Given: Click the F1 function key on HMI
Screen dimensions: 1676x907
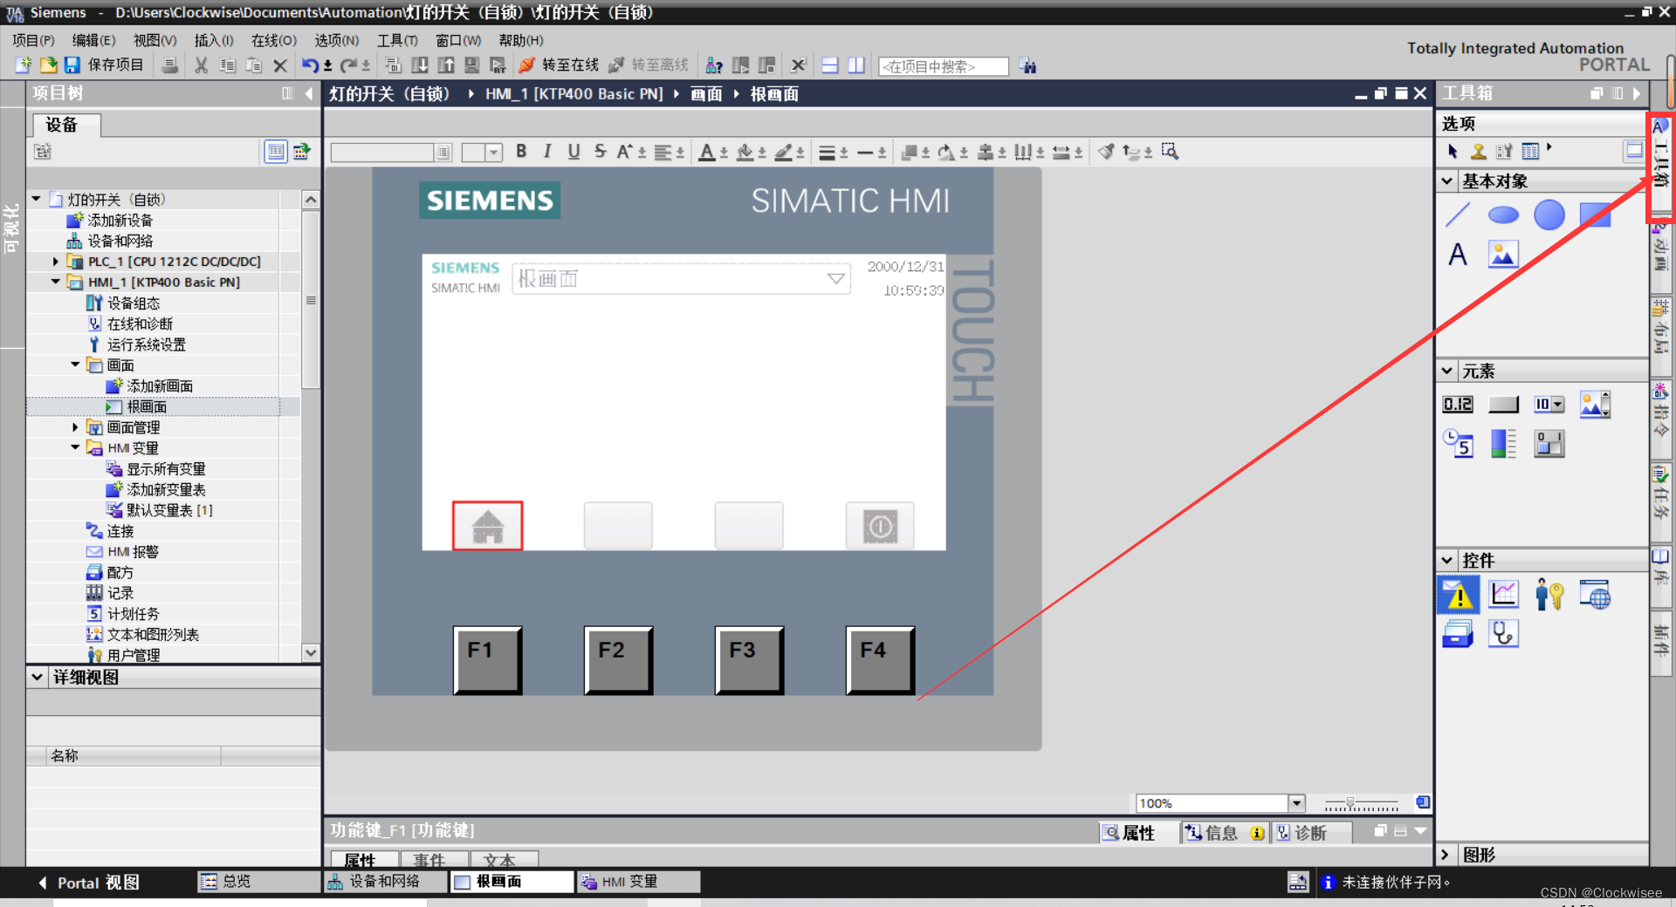Looking at the screenshot, I should 487,660.
